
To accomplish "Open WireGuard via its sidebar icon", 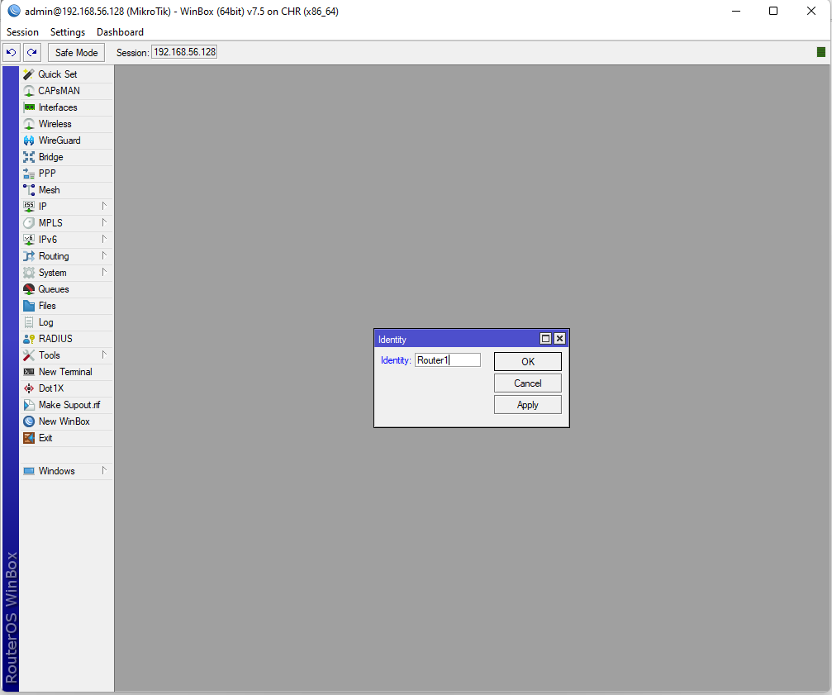I will point(29,140).
